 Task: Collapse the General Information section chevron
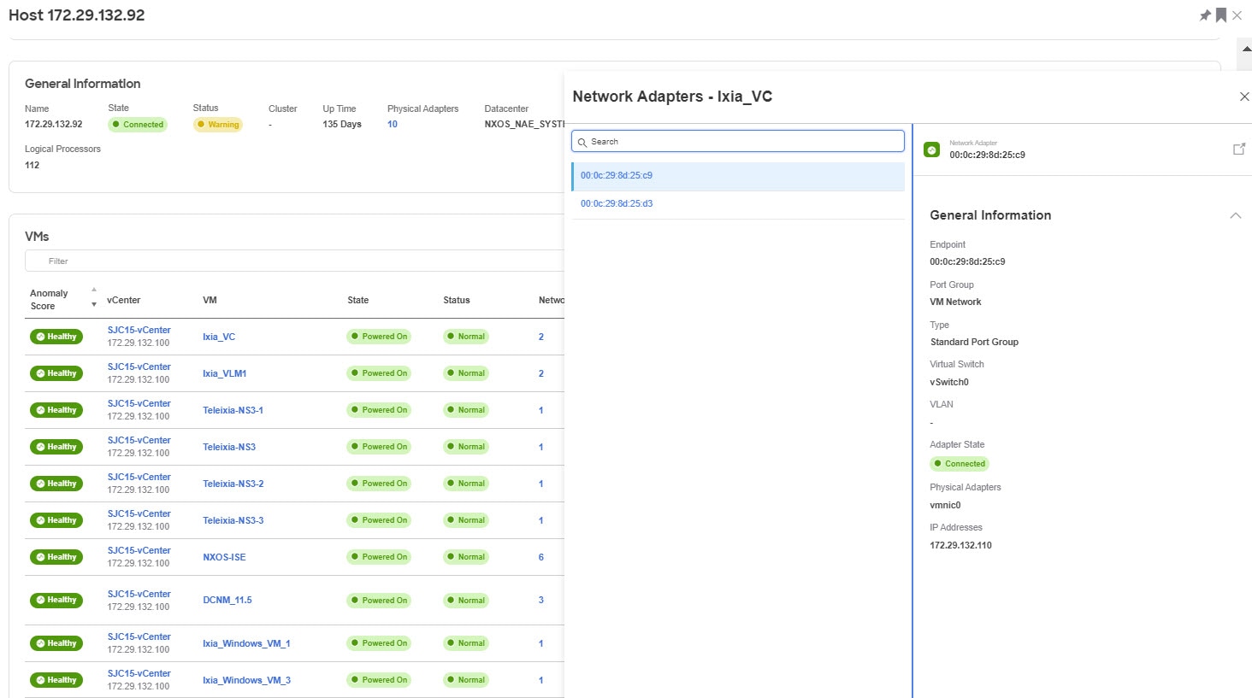[1235, 215]
